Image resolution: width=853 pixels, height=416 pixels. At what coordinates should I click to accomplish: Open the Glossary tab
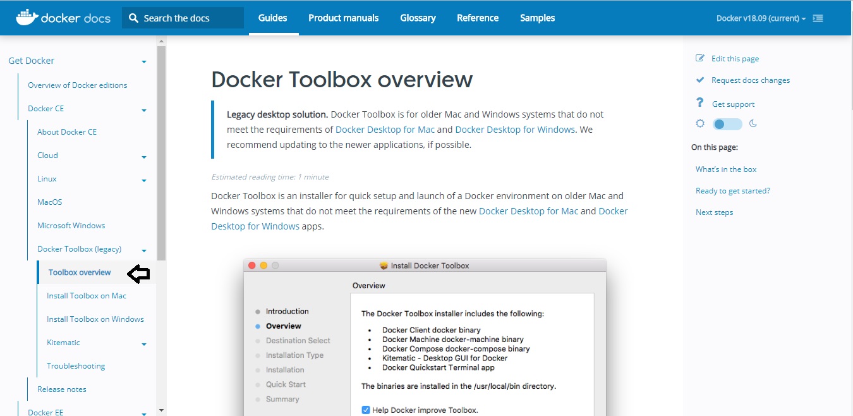pyautogui.click(x=418, y=18)
